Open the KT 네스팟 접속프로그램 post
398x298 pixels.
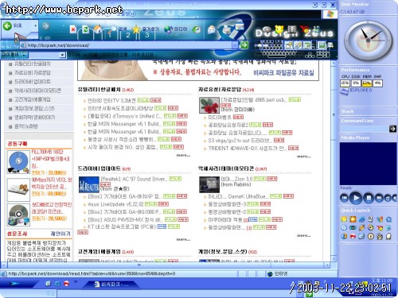click(x=122, y=226)
